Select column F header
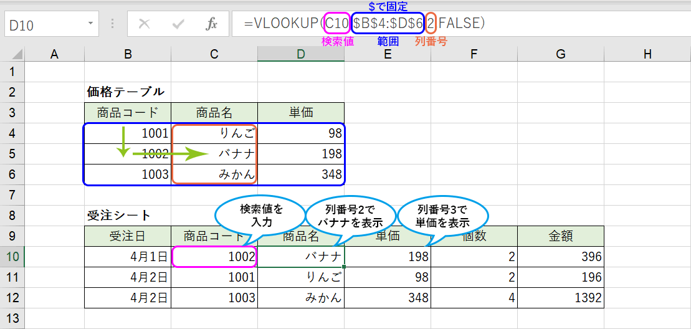The height and width of the screenshot is (329, 691). [x=474, y=54]
